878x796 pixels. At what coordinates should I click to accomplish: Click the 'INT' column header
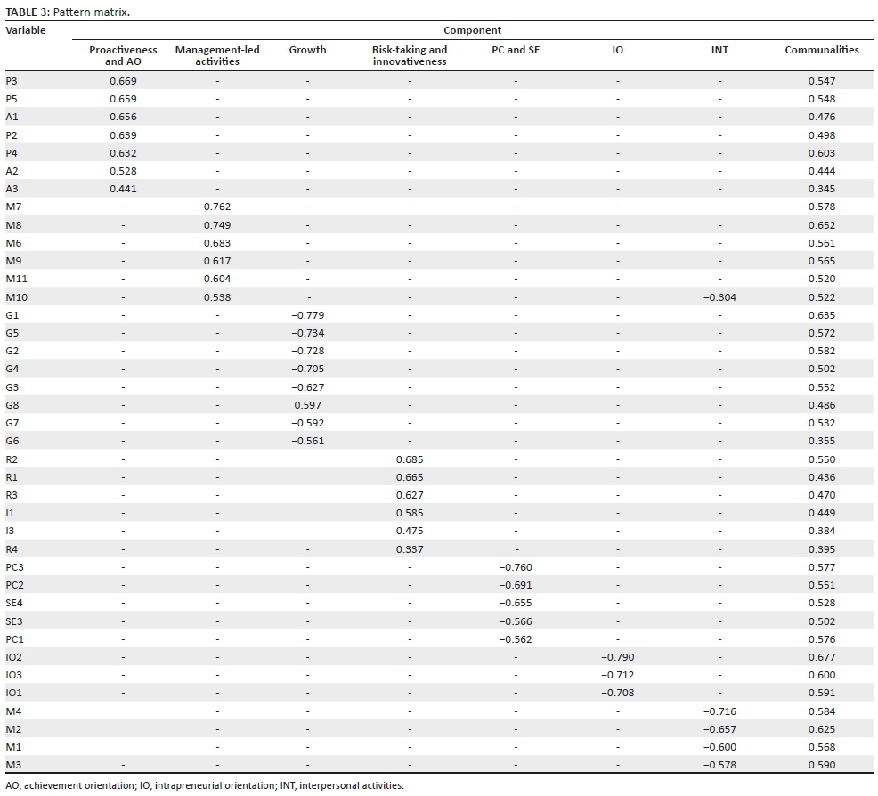tap(719, 51)
